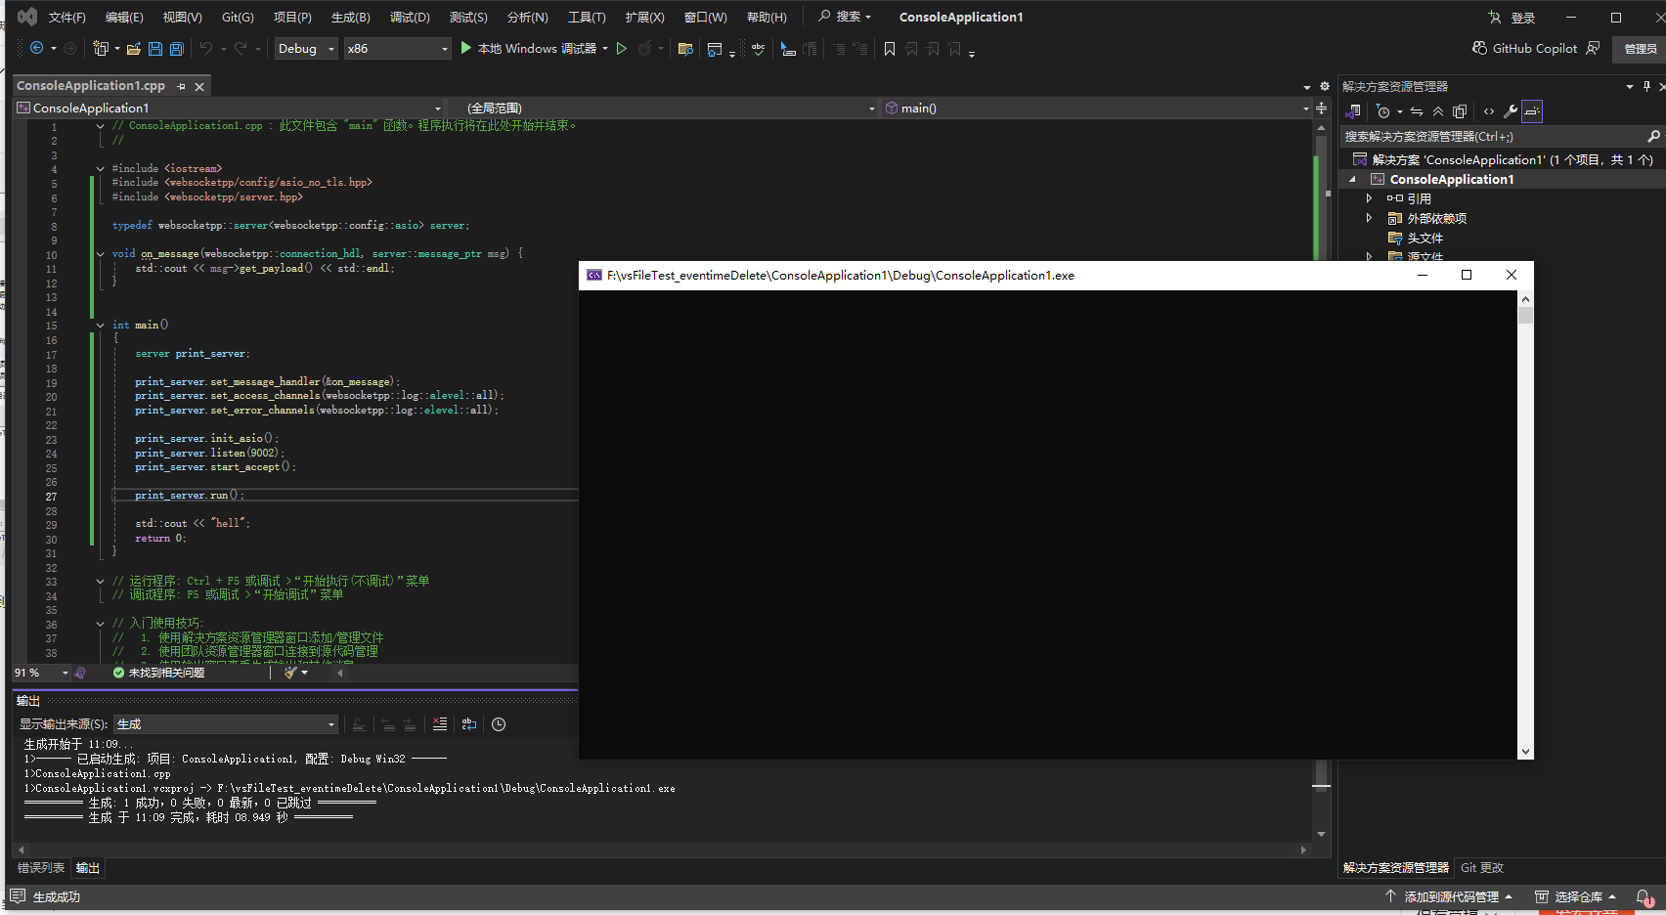Open the 调试(D) menu
This screenshot has height=915, width=1666.
point(410,17)
